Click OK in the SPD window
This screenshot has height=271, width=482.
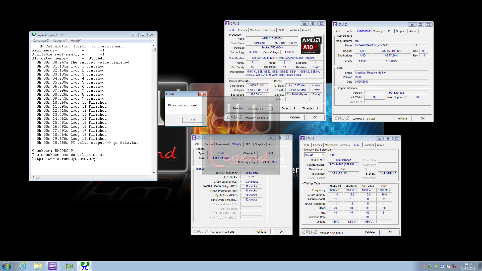click(390, 232)
